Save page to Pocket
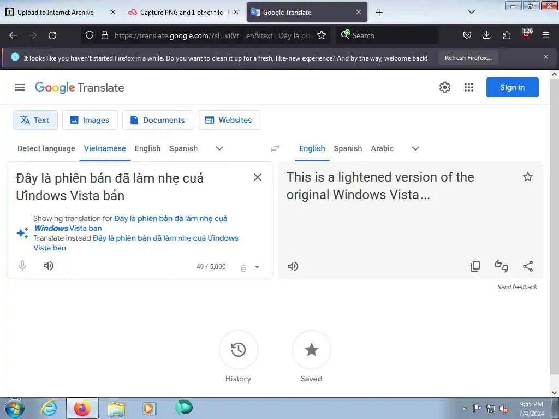Image resolution: width=559 pixels, height=419 pixels. click(x=467, y=35)
